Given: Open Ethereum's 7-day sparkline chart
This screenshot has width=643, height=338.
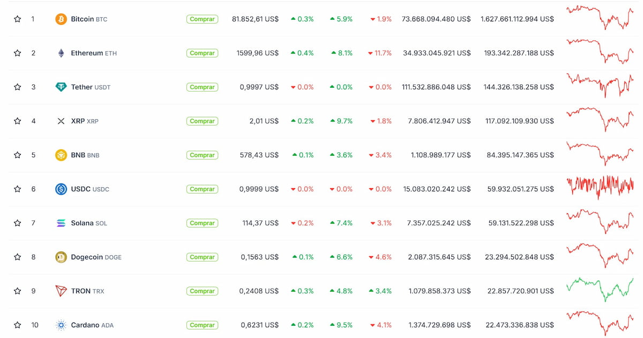Looking at the screenshot, I should tap(600, 51).
